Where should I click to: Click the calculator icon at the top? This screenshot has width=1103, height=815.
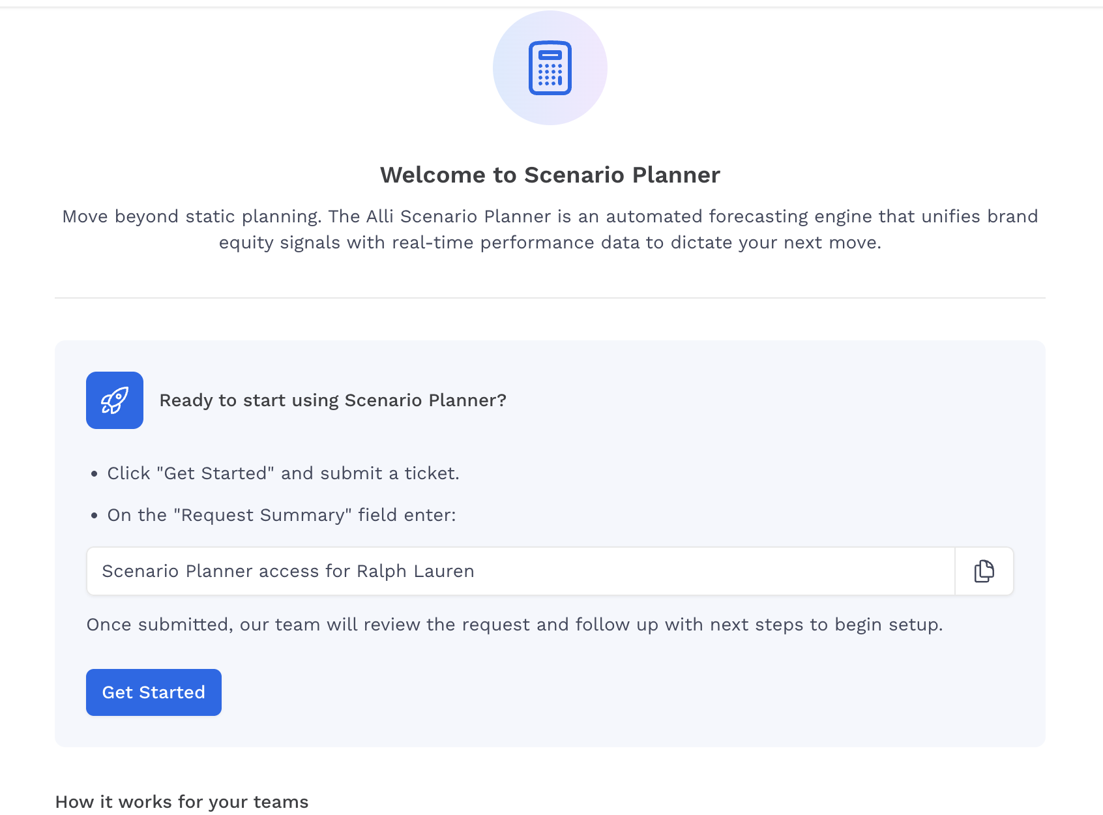(x=550, y=68)
